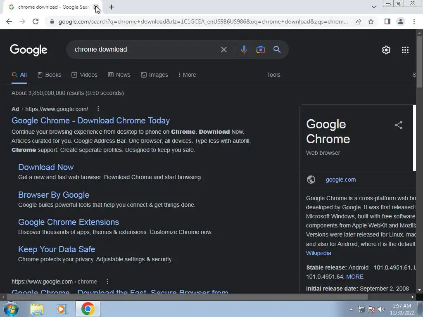Screen dimensions: 423x317
Task: Switch to Videos results tab
Action: point(84,75)
